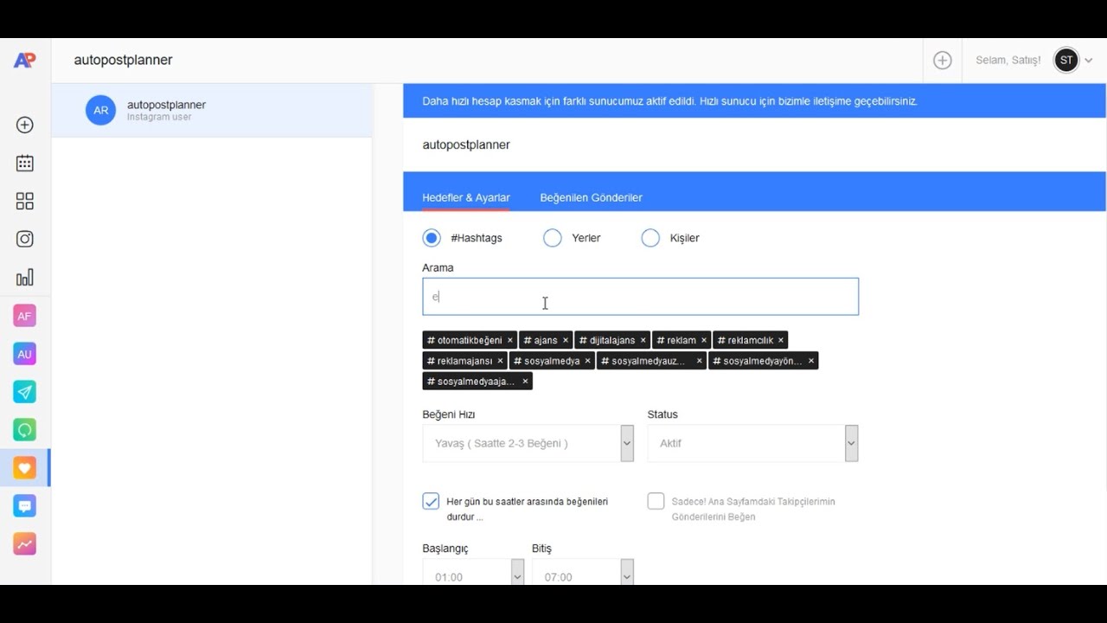1107x623 pixels.
Task: Click the 'Selam, Satış!' greeting text
Action: 1008,61
